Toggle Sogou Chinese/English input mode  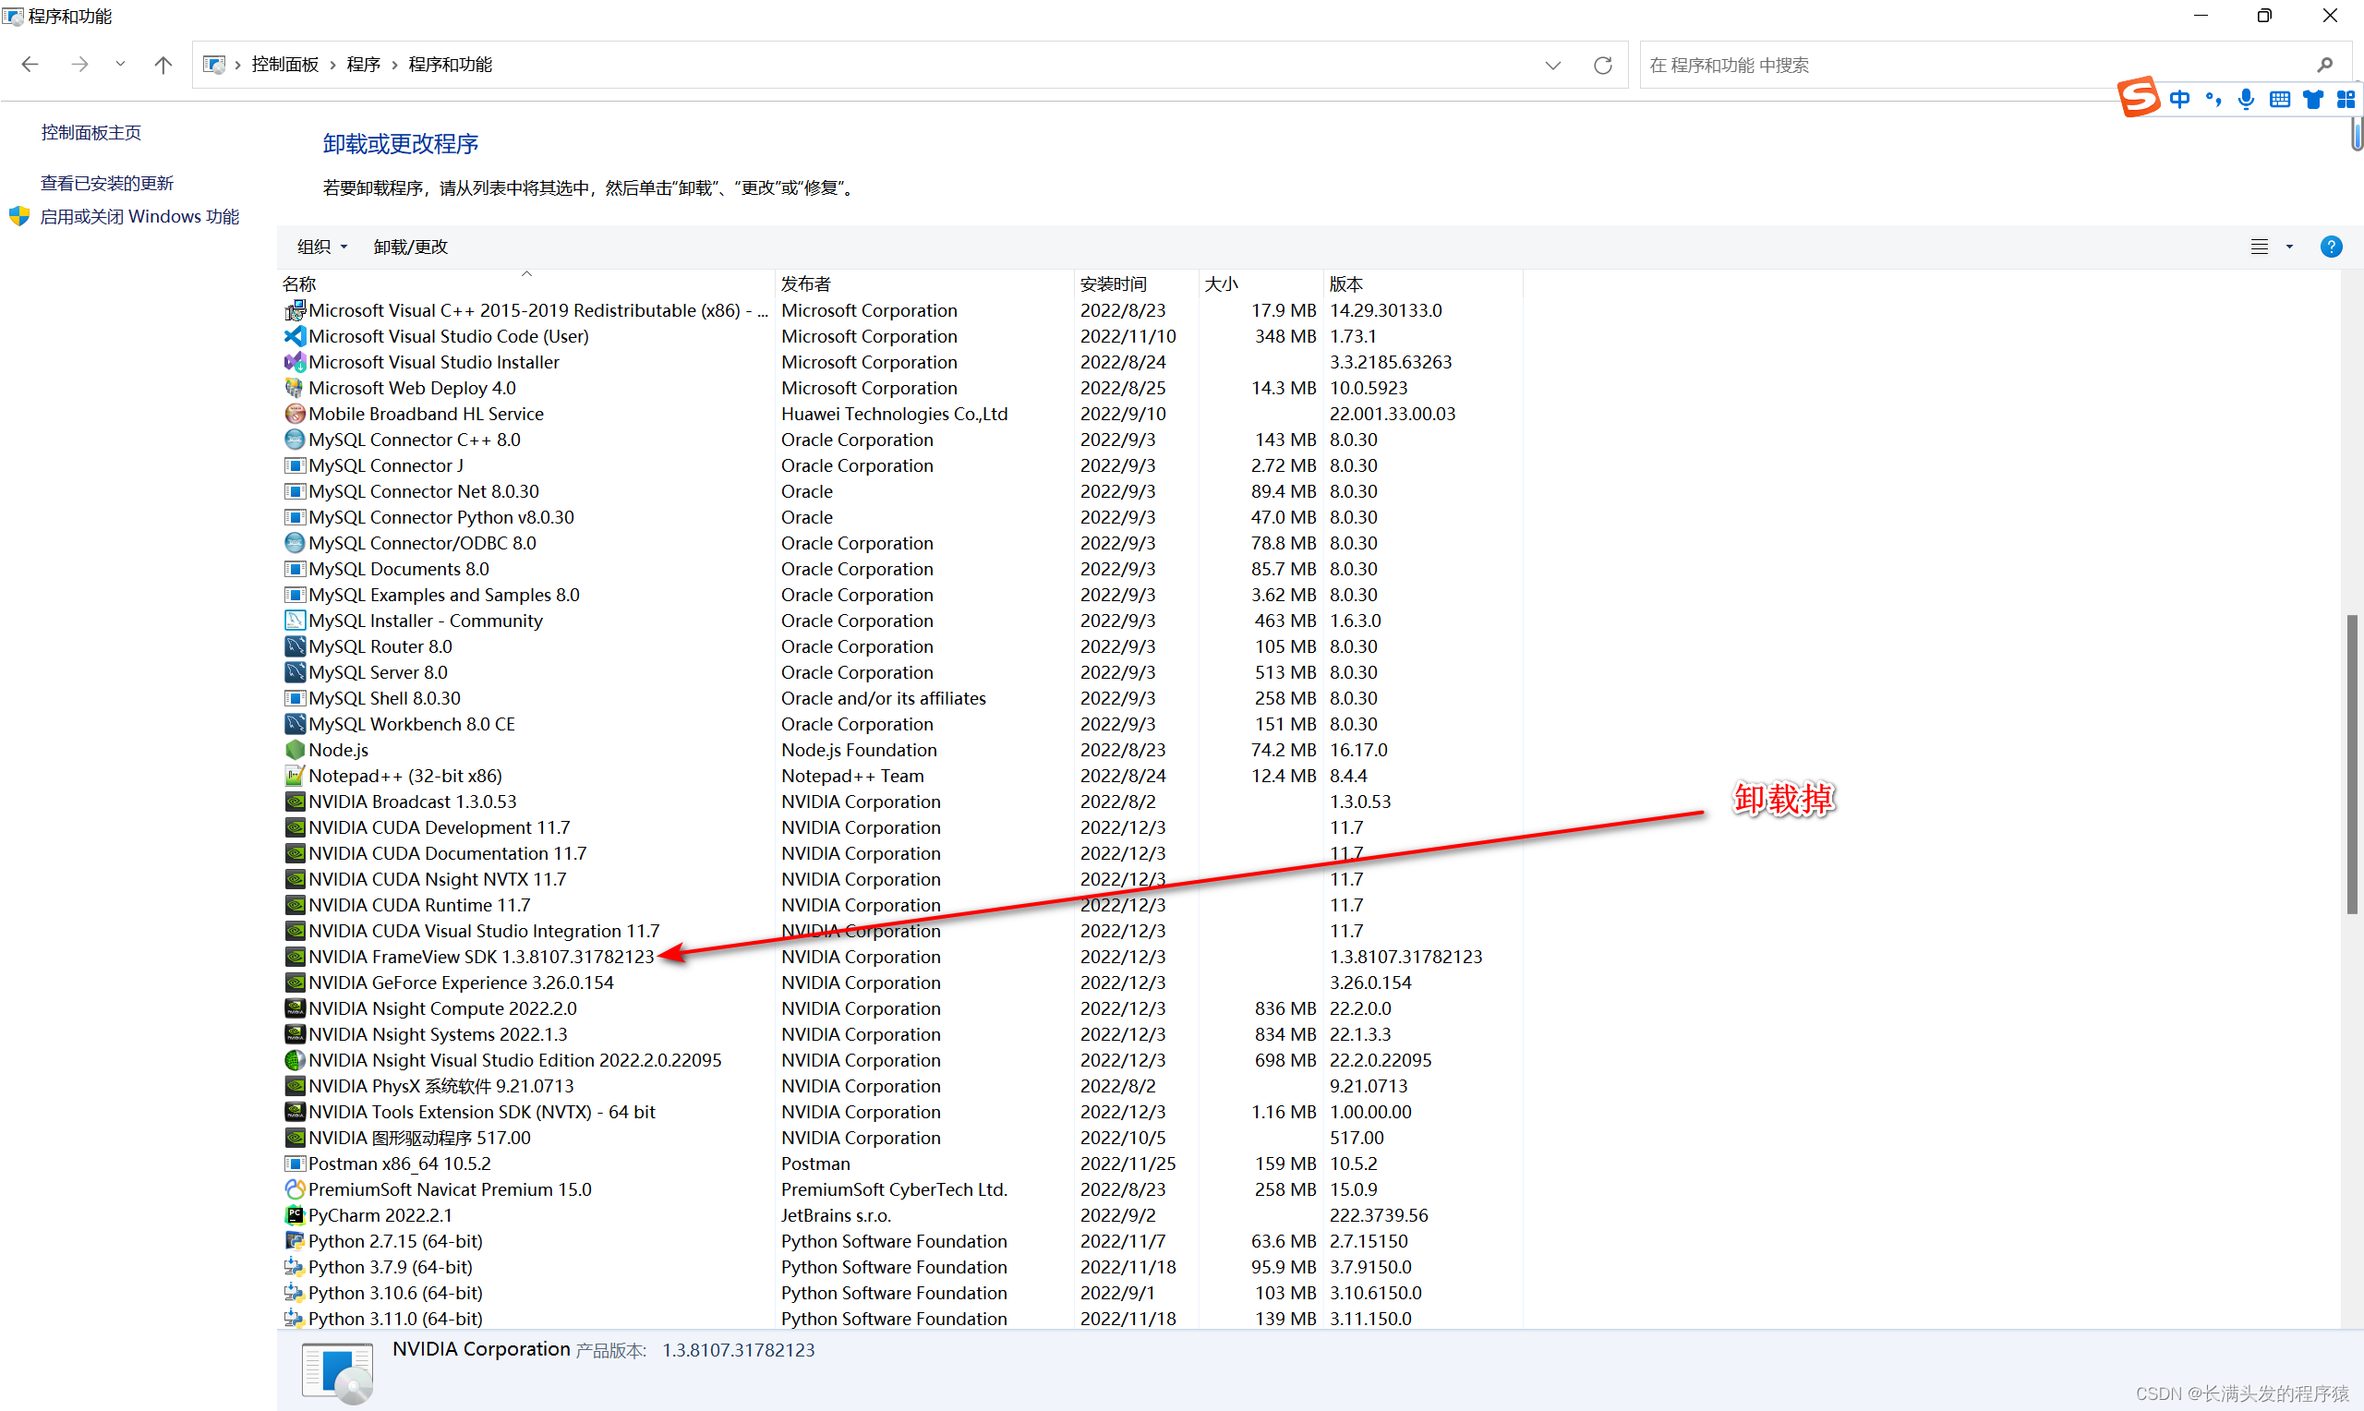point(2178,99)
